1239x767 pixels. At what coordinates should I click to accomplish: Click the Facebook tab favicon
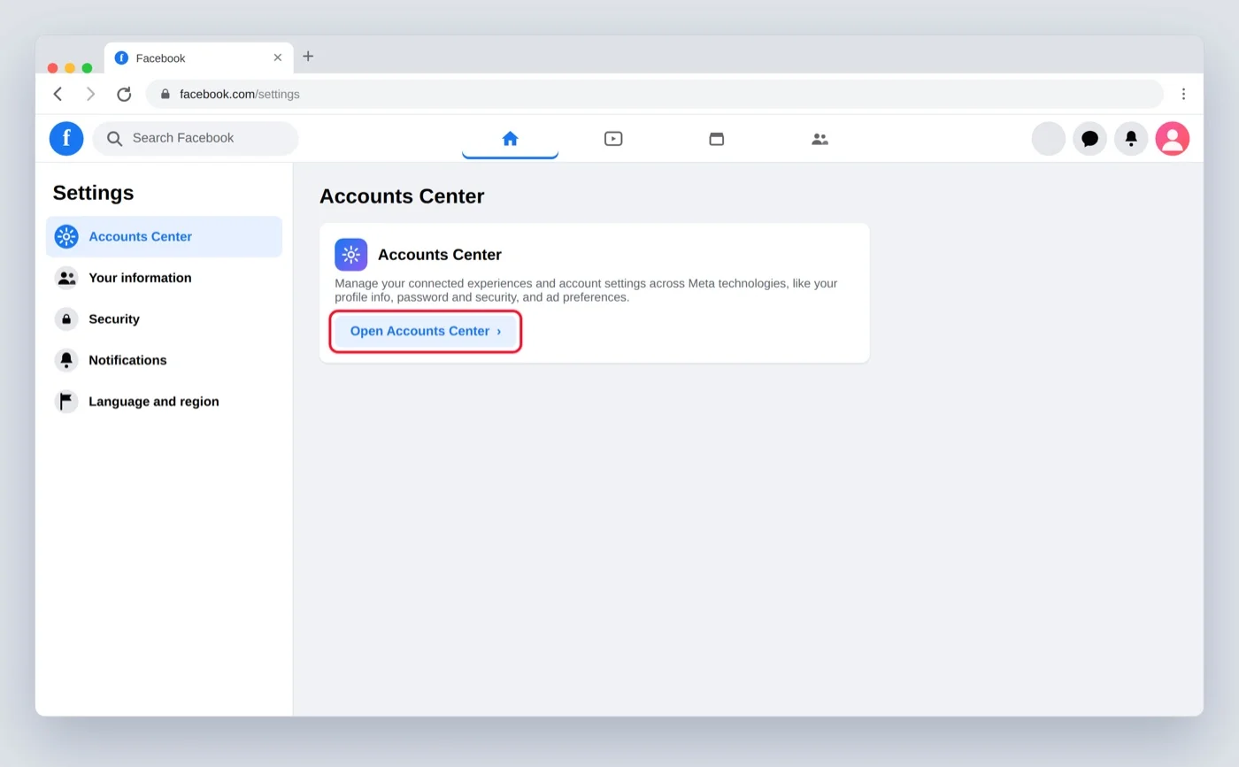pos(121,58)
